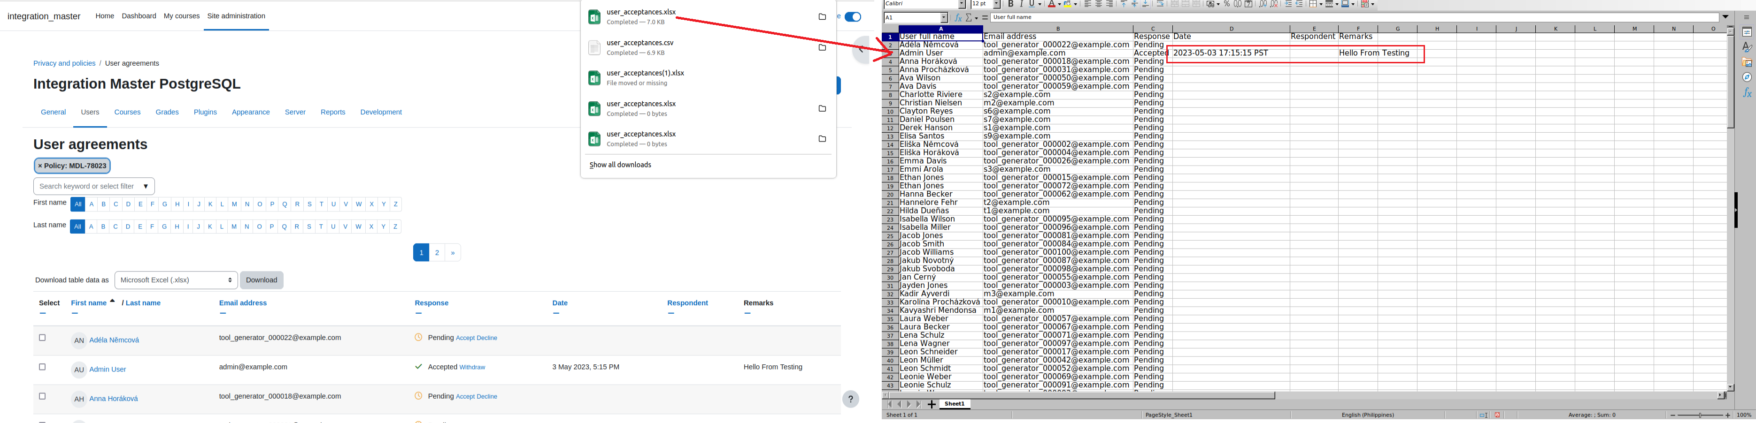The image size is (1756, 423).
Task: Open the font name Calibri dropdown
Action: click(962, 4)
